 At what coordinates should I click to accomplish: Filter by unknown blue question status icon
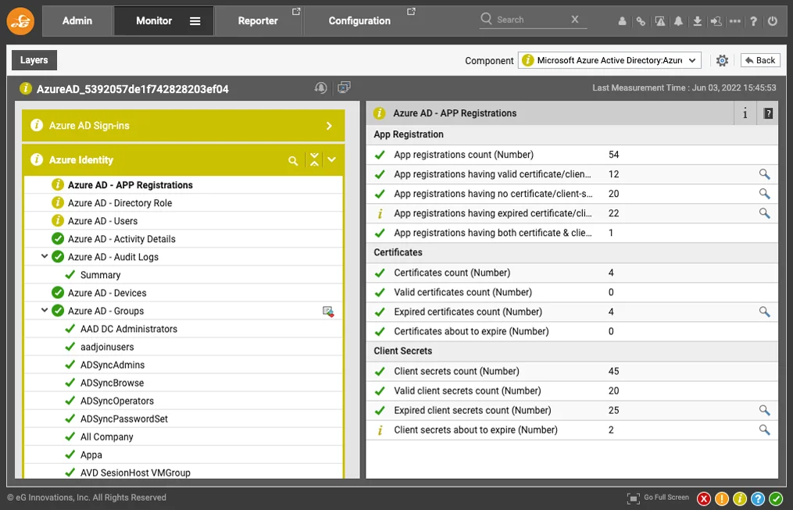coord(758,499)
